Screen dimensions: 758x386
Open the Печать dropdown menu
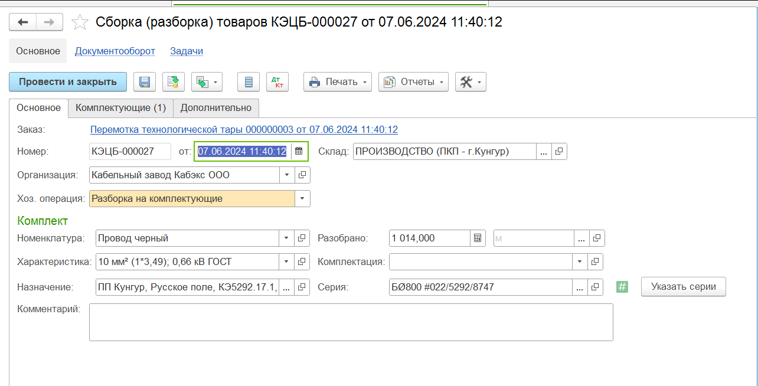click(x=338, y=82)
